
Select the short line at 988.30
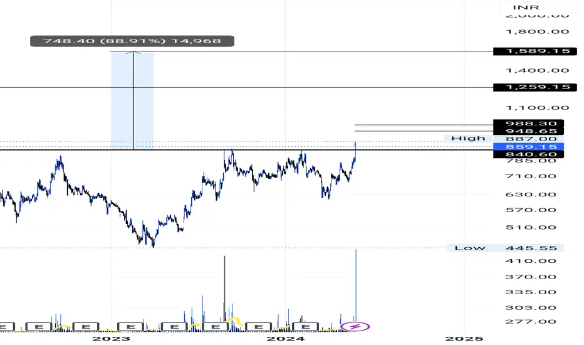click(x=424, y=125)
